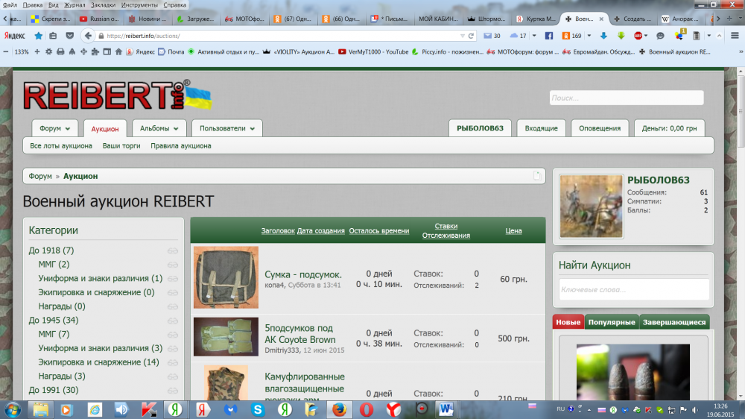745x419 pixels.
Task: Open Opera browser from the taskbar
Action: (x=367, y=409)
